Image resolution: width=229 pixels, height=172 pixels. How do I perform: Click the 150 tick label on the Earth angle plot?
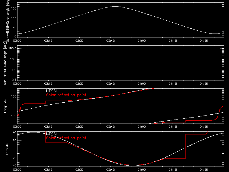point(13,8)
